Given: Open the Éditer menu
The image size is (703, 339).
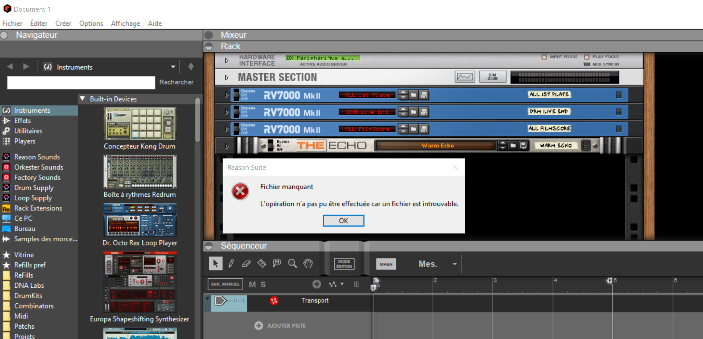Looking at the screenshot, I should coord(39,23).
